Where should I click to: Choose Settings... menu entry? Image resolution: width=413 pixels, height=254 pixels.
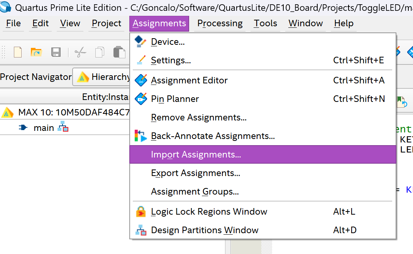point(263,60)
